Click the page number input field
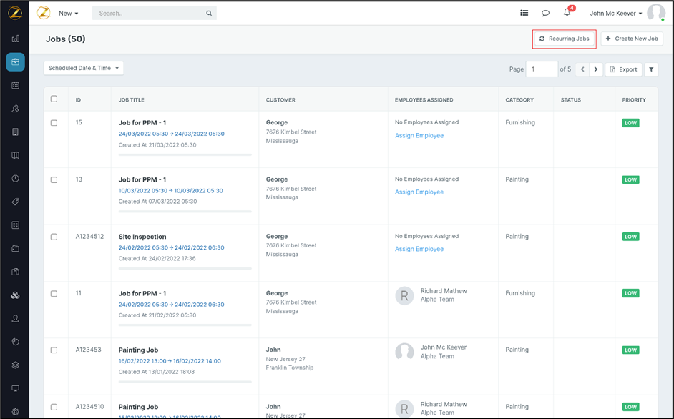 tap(542, 69)
